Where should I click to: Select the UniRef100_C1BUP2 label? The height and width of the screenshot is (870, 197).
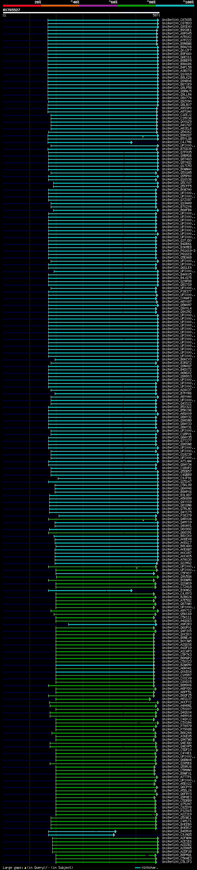[x=177, y=468]
